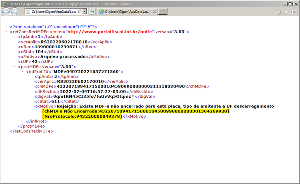Click highlighted NroProtocolo:943220000049378 text
The width and height of the screenshot is (300, 184).
82,116
